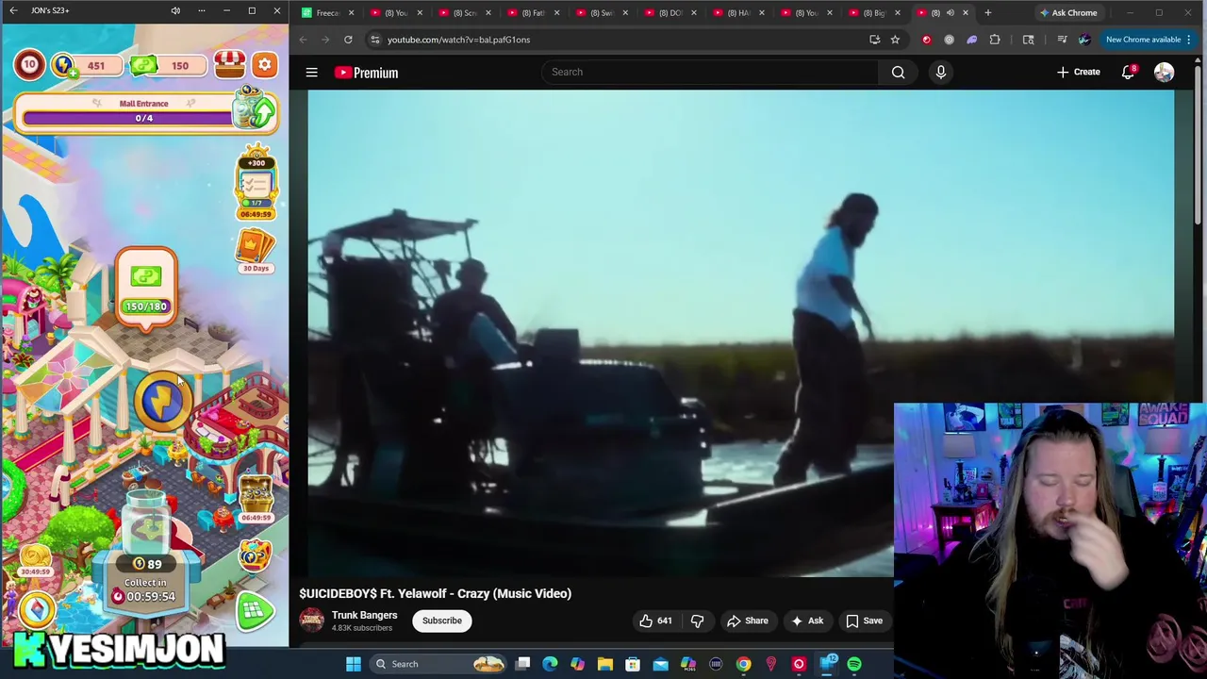Viewport: 1207px width, 679px height.
Task: Click the Chrome address bar URL
Action: pyautogui.click(x=458, y=40)
